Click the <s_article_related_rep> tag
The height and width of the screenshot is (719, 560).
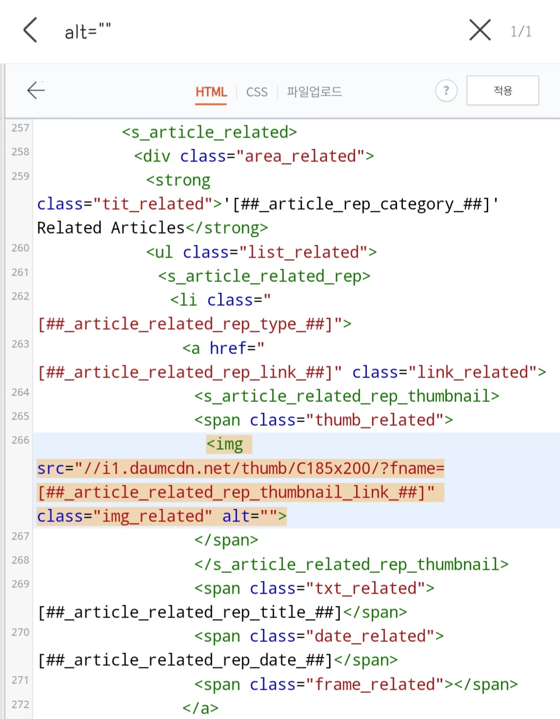click(x=264, y=276)
